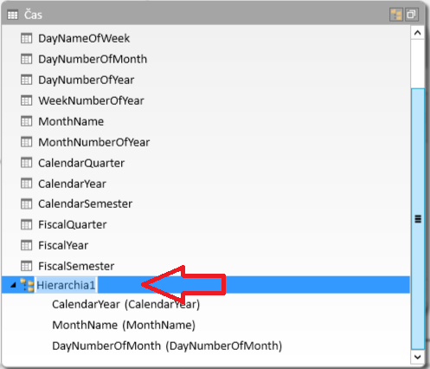Click the column icon next to DayNameOfWeek
430x369 pixels.
[26, 38]
